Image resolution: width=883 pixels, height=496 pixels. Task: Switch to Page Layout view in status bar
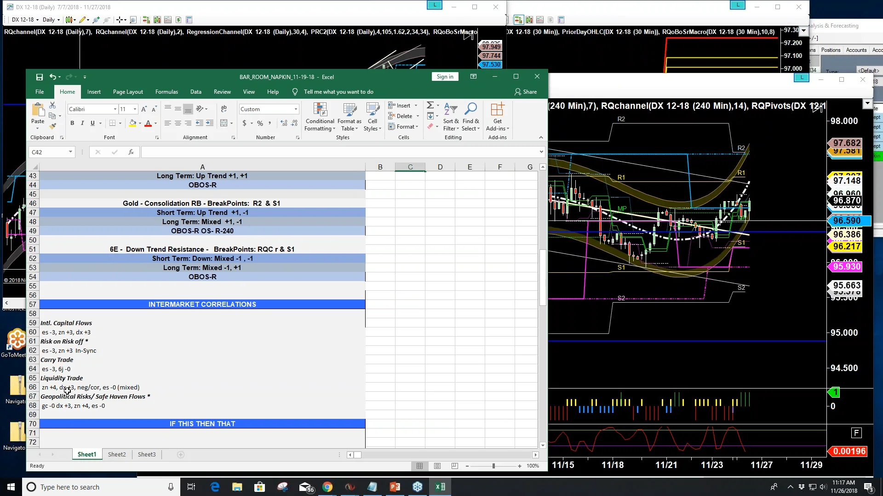tap(437, 466)
